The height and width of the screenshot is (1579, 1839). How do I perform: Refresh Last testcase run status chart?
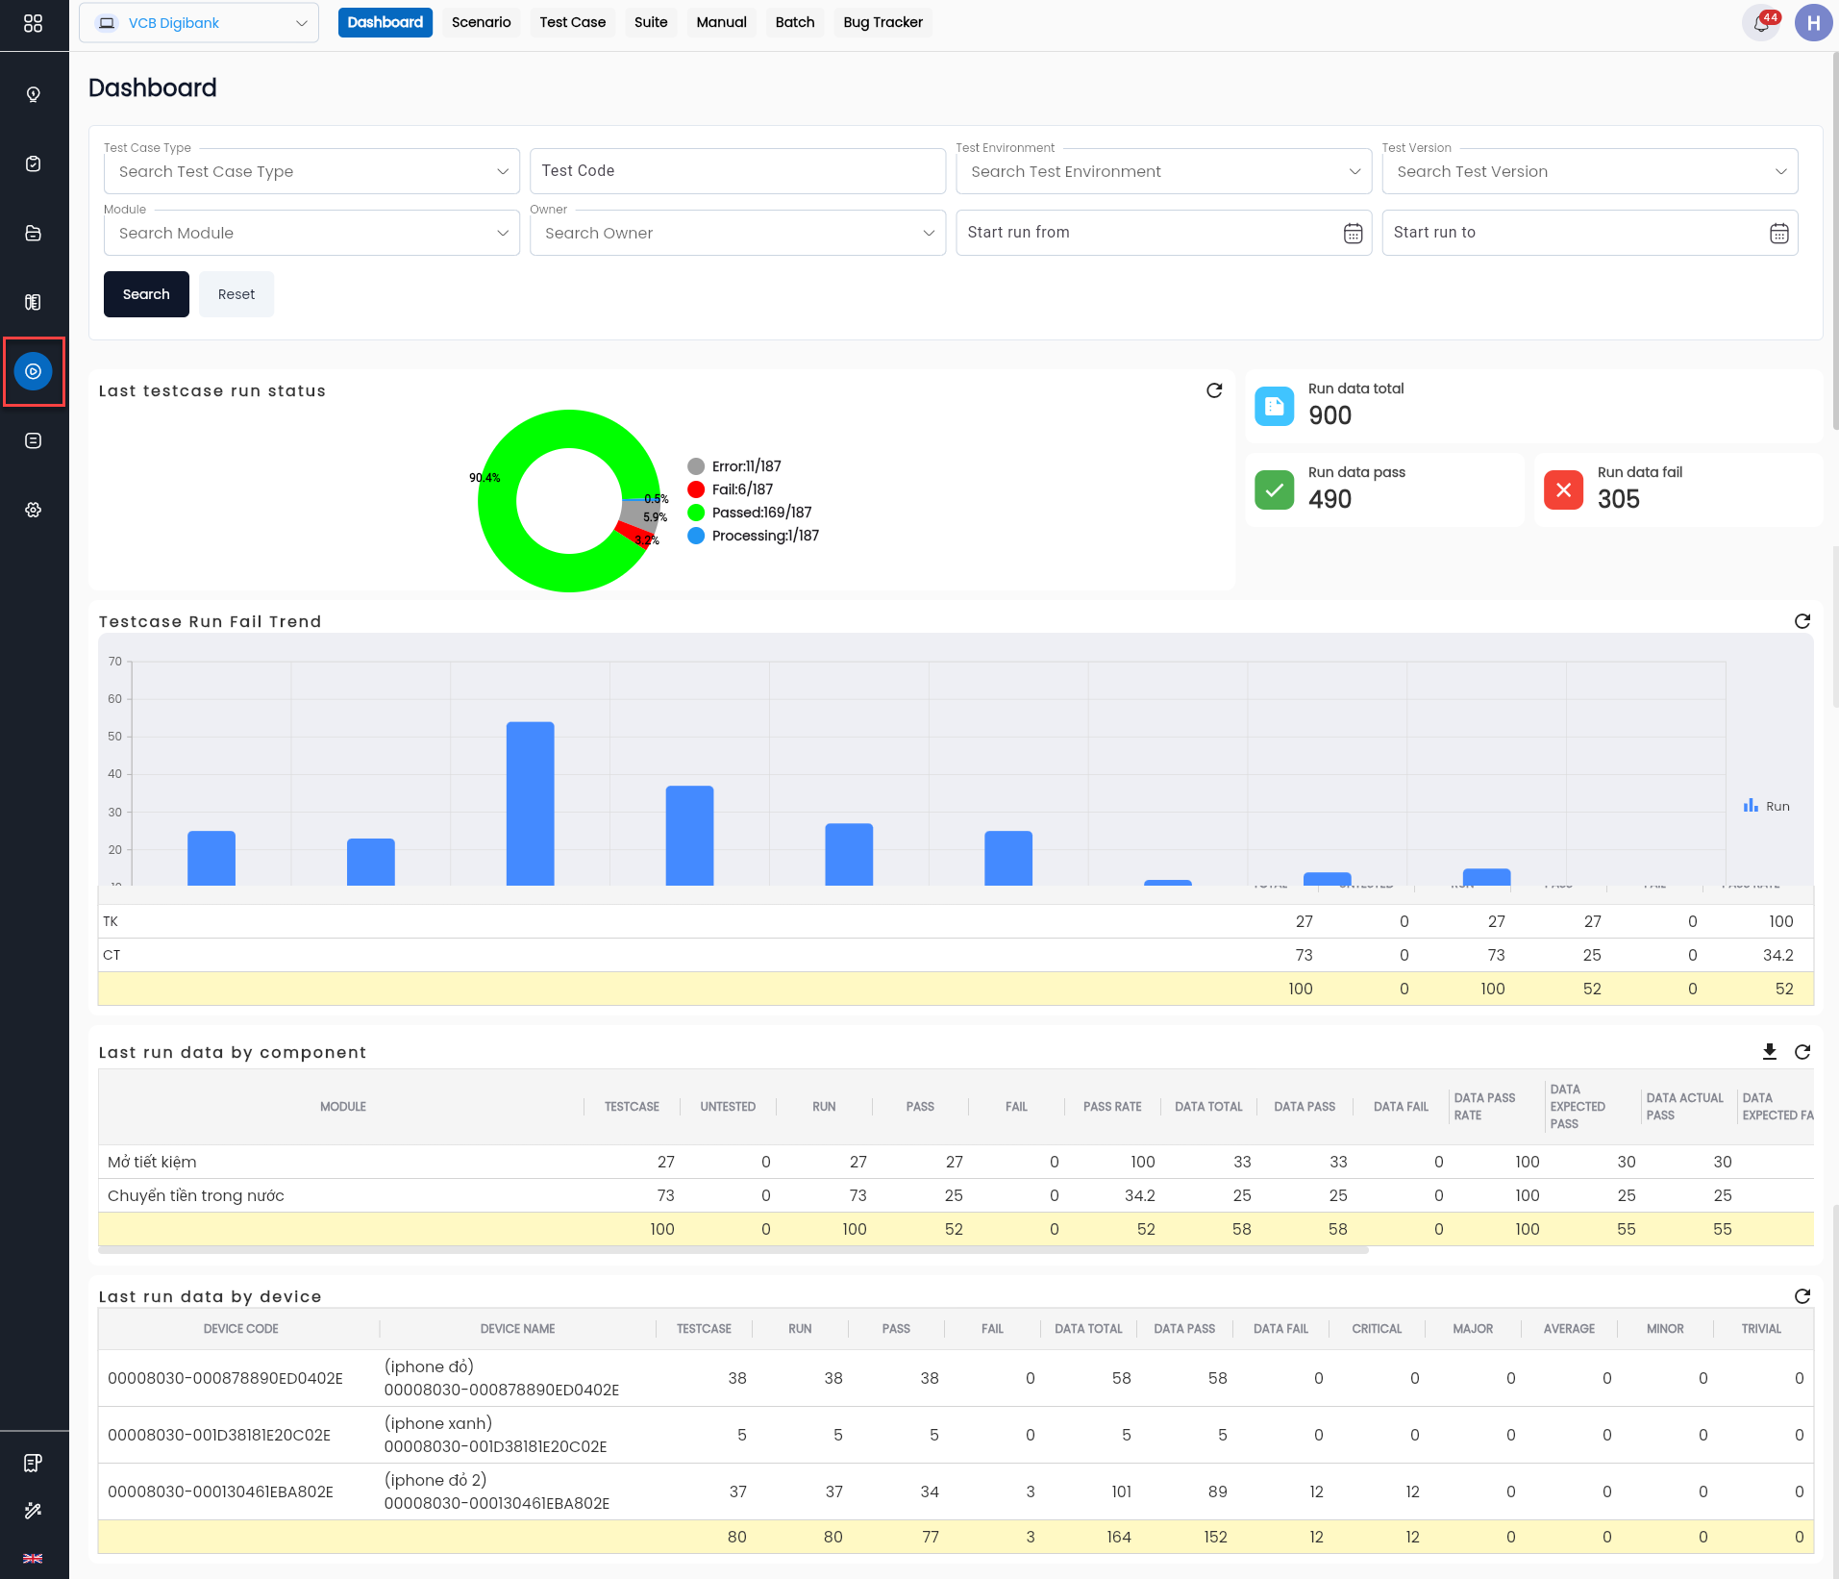(1214, 390)
